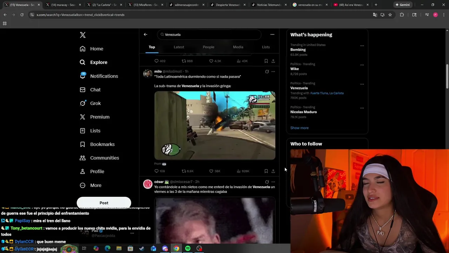
Task: Open options for the Wike trend
Action: [362, 65]
